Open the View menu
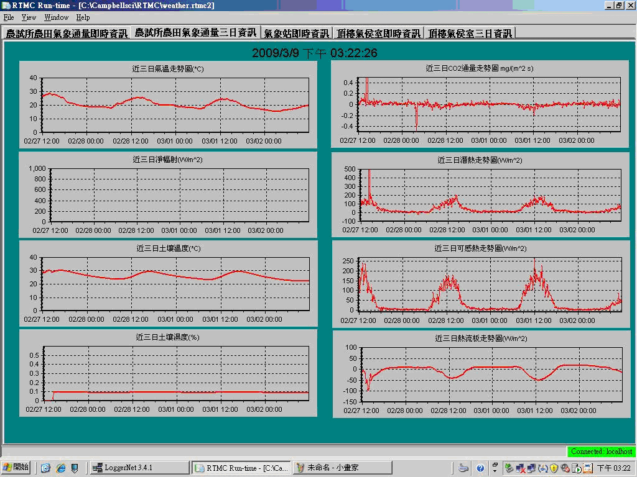Image resolution: width=637 pixels, height=477 pixels. tap(29, 17)
